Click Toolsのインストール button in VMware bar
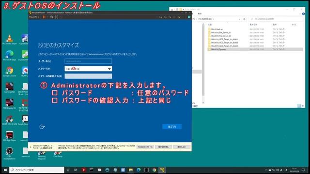 (145, 147)
